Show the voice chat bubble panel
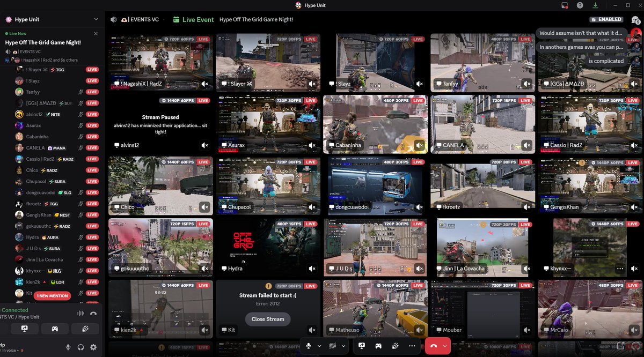 636,20
